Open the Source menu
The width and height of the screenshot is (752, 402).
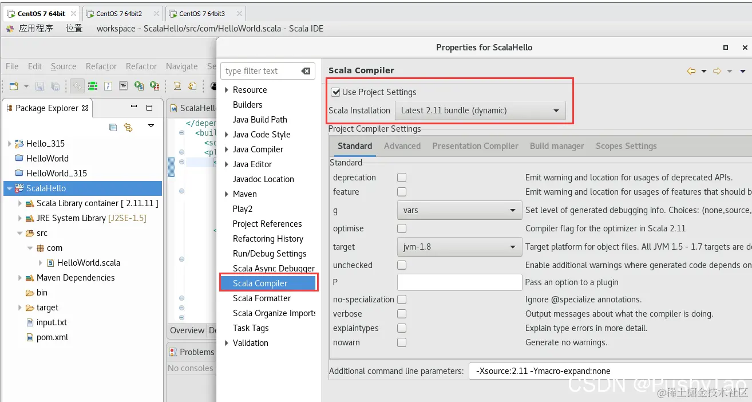pos(64,66)
